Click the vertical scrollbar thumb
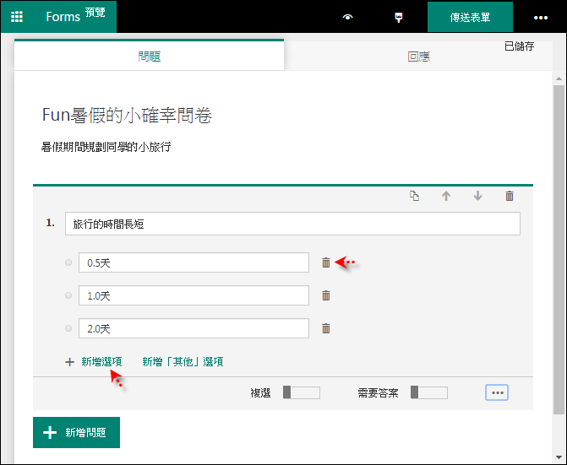The width and height of the screenshot is (567, 465). pos(559,250)
